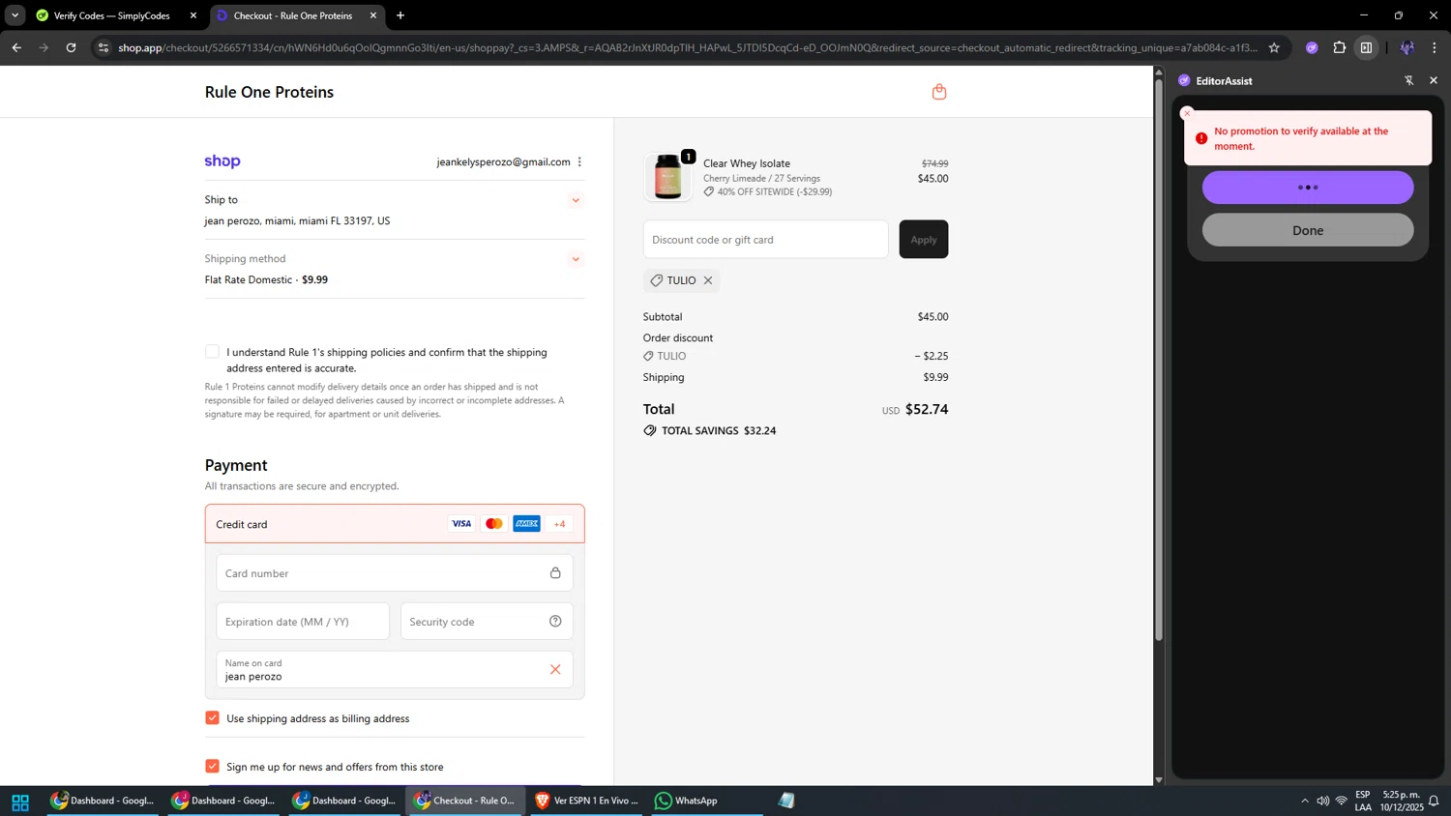Open the Wi-Fi network icon in system tray
The width and height of the screenshot is (1451, 816).
pos(1342,801)
